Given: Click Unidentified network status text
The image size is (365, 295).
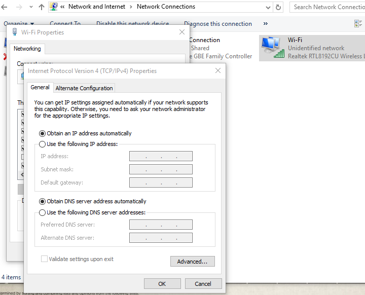Looking at the screenshot, I should click(x=316, y=48).
